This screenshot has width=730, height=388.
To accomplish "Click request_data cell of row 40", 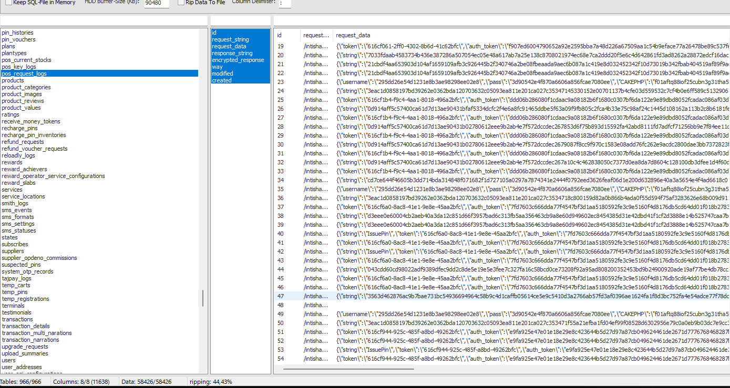I will pyautogui.click(x=531, y=234).
